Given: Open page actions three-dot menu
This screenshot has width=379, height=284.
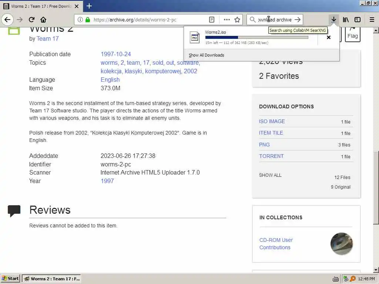Looking at the screenshot, I should (227, 20).
